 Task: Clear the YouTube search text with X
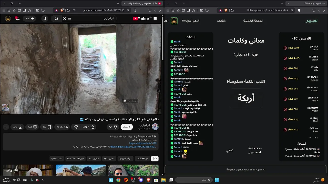click(65, 19)
